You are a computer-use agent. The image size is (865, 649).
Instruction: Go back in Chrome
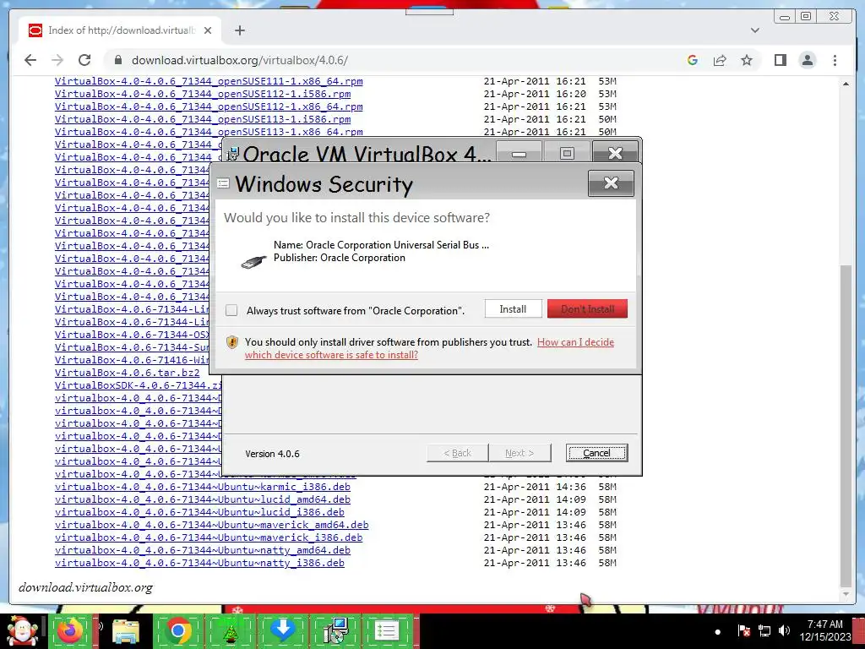pos(30,60)
